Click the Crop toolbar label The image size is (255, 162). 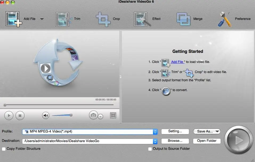pos(116,19)
